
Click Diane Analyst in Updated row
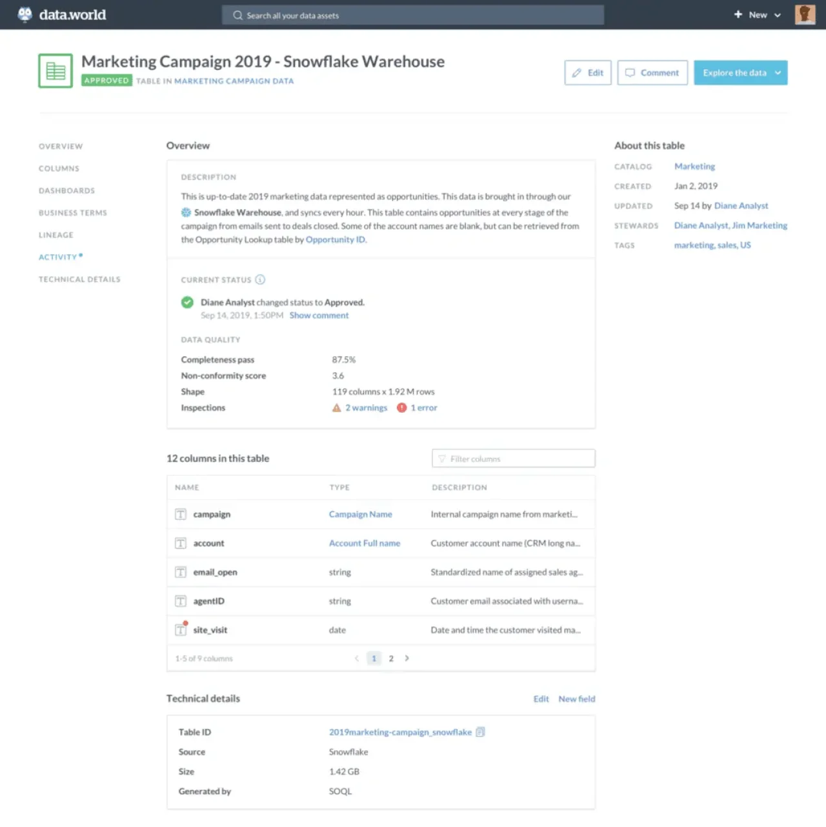[x=741, y=206]
